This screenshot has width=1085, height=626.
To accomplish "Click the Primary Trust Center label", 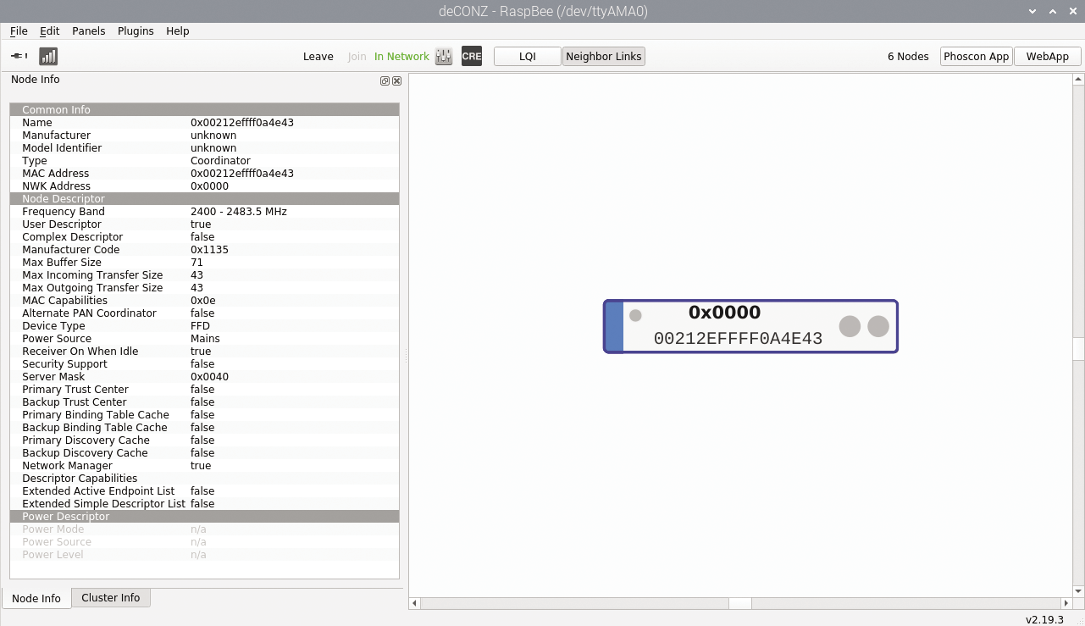I will [75, 390].
